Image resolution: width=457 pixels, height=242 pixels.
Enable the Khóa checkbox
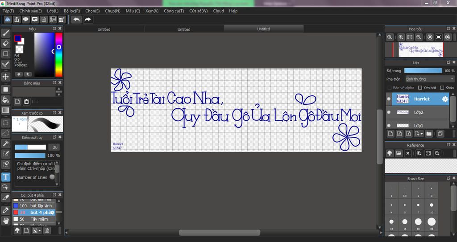click(x=442, y=88)
